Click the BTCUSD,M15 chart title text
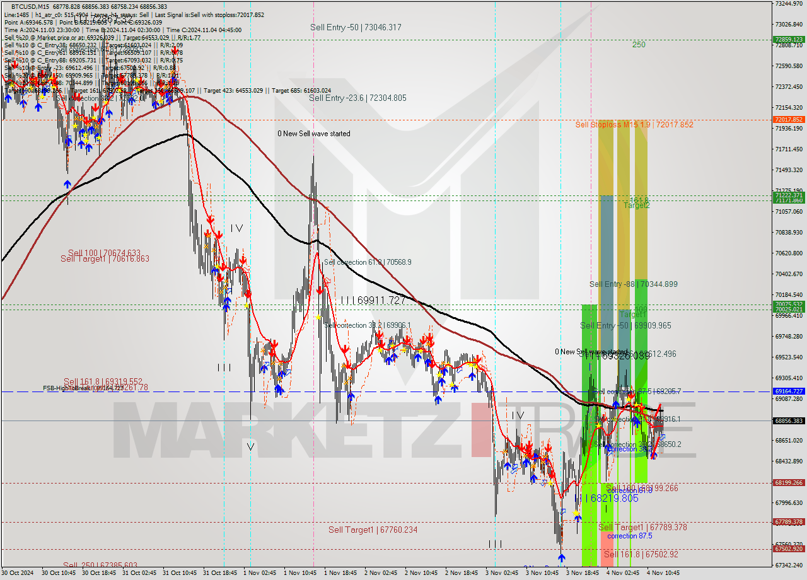The height and width of the screenshot is (580, 807). point(31,6)
